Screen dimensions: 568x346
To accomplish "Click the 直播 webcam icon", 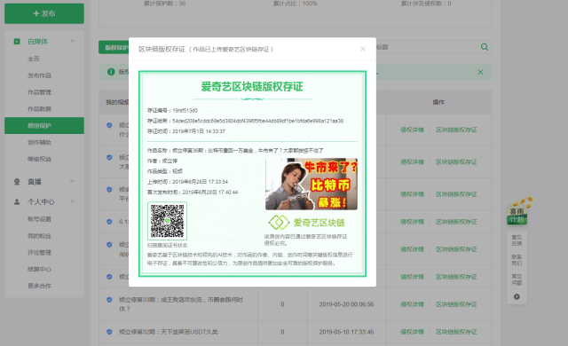I will coord(17,182).
